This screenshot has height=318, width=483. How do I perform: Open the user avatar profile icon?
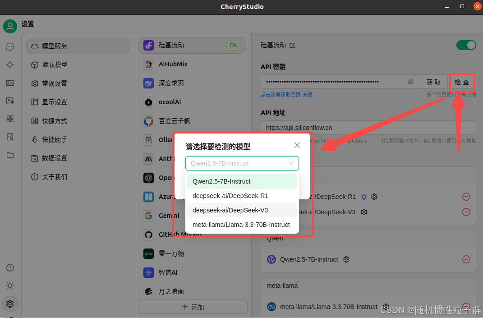(x=10, y=26)
